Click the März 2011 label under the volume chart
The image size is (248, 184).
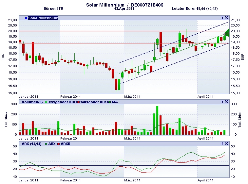point(132,138)
